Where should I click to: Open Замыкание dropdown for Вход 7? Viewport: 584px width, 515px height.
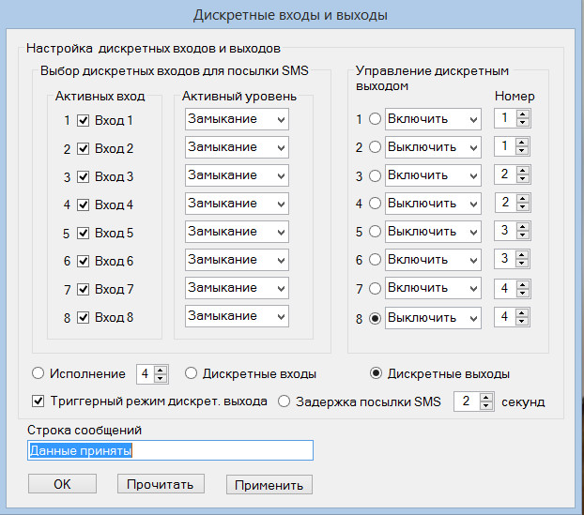(x=237, y=288)
